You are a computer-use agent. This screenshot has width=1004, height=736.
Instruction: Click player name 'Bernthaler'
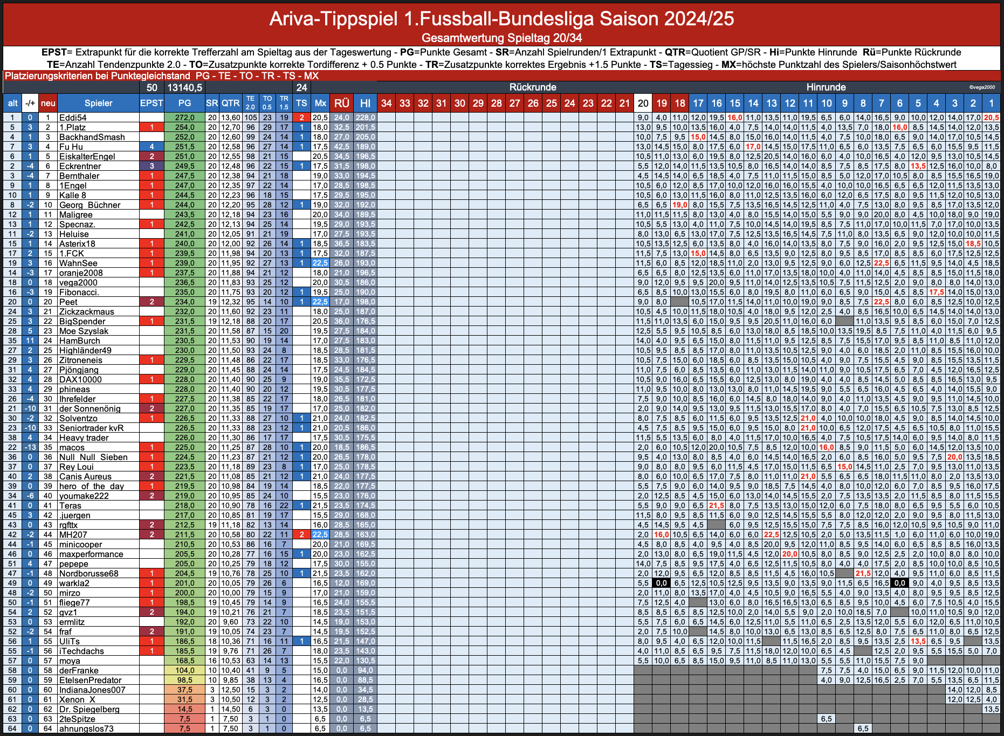pyautogui.click(x=79, y=176)
